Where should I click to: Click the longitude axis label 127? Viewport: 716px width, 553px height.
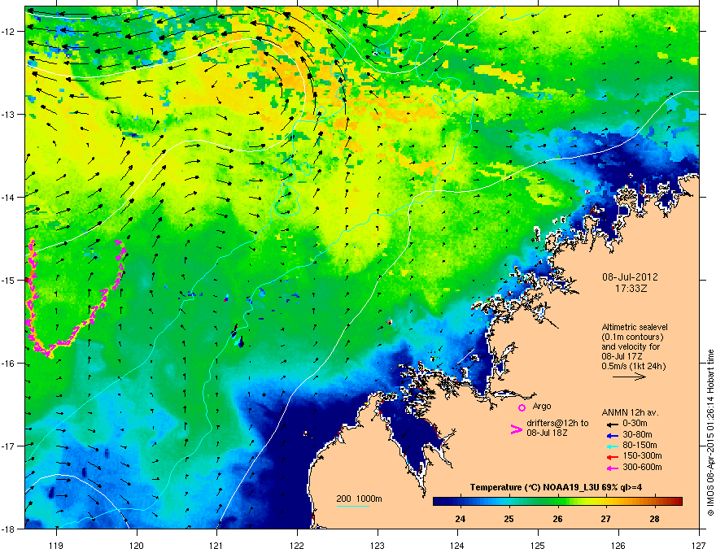click(x=699, y=545)
